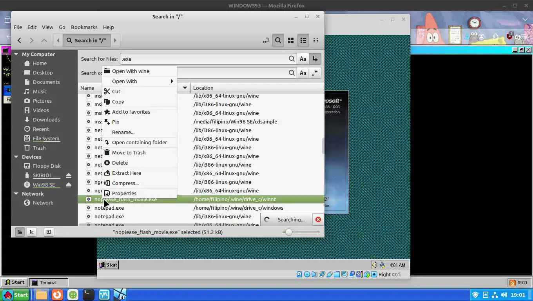533x301 pixels.
Task: Select the notepad.exe row in drive_c/windows
Action: [201, 208]
